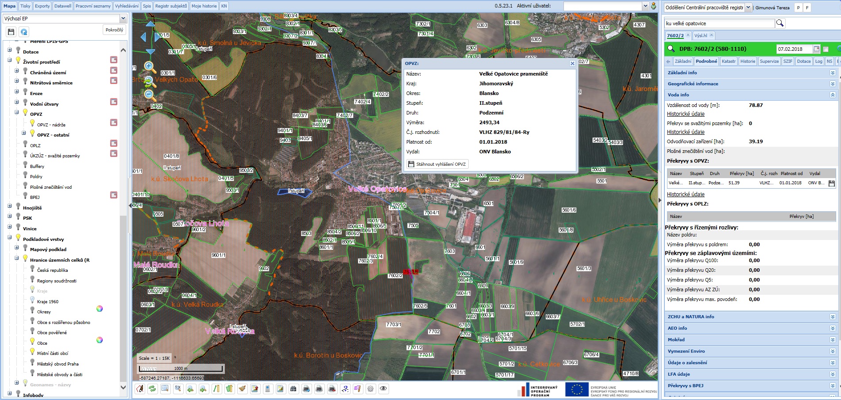Go to next map extent

204,389
